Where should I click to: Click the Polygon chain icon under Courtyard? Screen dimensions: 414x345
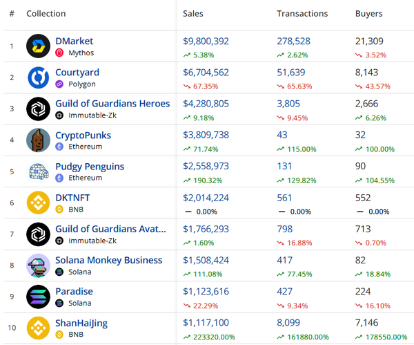tap(59, 84)
